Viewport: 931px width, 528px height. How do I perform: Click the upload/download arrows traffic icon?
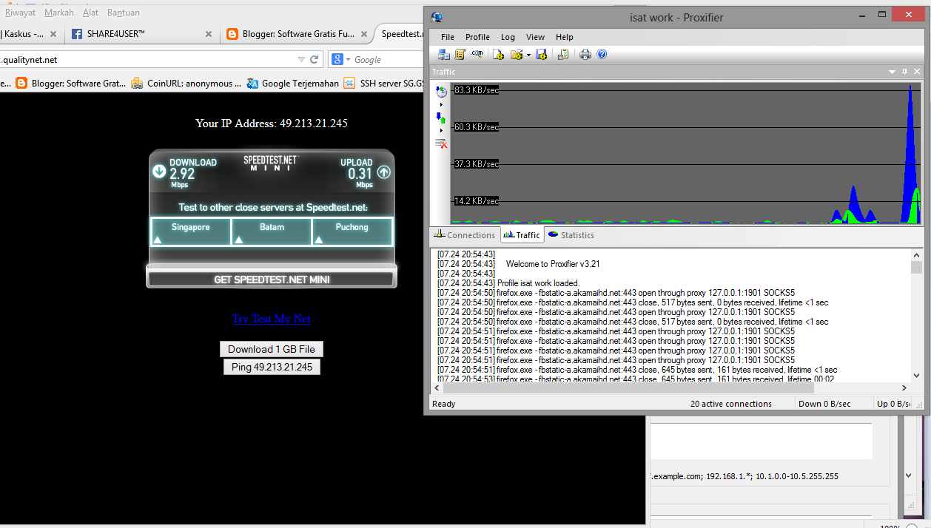[441, 118]
